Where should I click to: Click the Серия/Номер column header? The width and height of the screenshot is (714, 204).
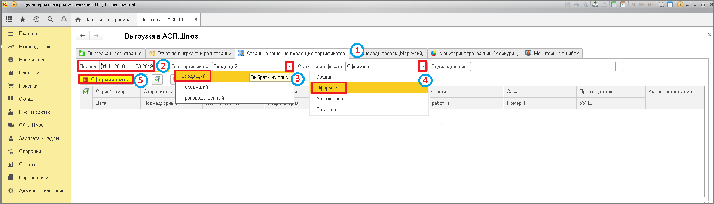[116, 92]
